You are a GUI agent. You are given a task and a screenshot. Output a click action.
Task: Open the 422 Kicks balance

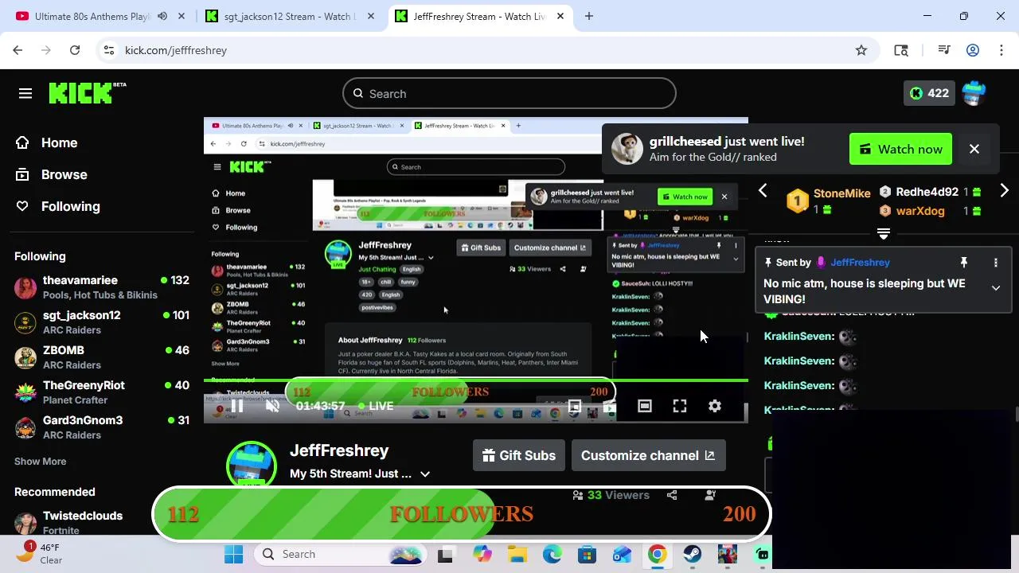929,93
